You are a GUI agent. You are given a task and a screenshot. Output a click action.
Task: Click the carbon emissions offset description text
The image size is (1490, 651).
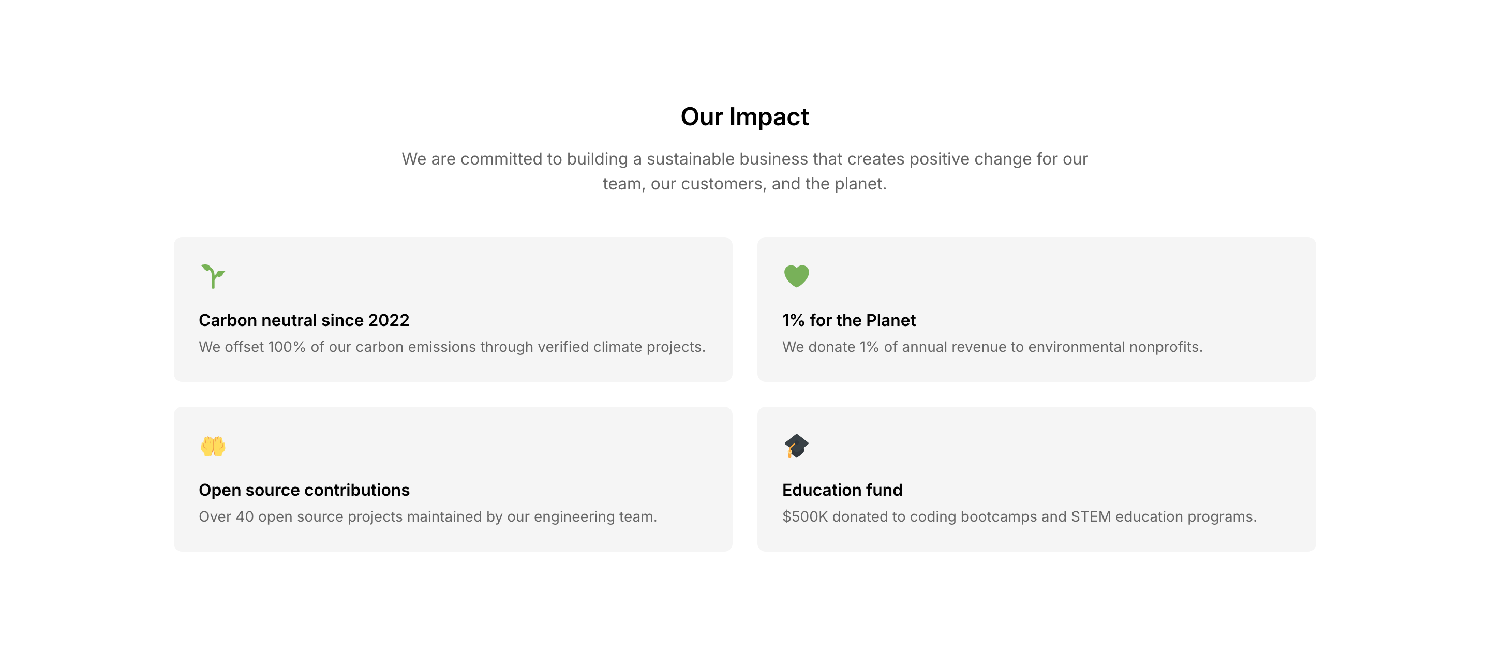tap(452, 347)
